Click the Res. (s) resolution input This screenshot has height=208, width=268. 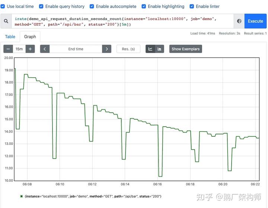(x=128, y=49)
